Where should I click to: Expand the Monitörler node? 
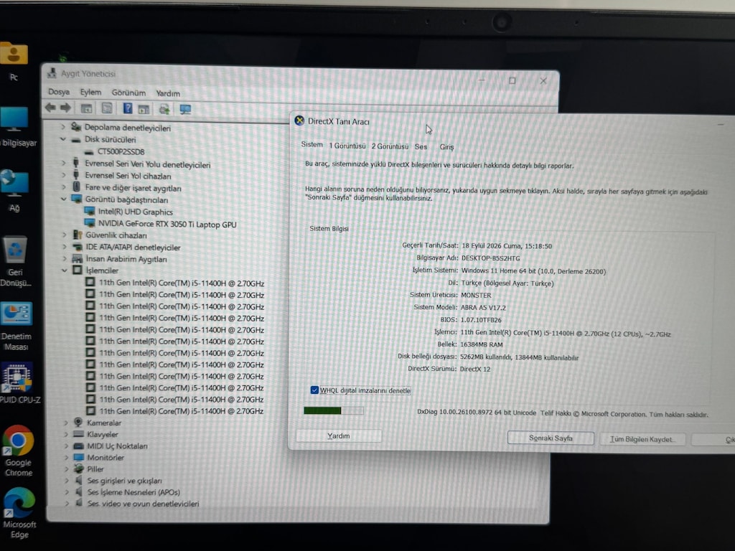[x=67, y=457]
